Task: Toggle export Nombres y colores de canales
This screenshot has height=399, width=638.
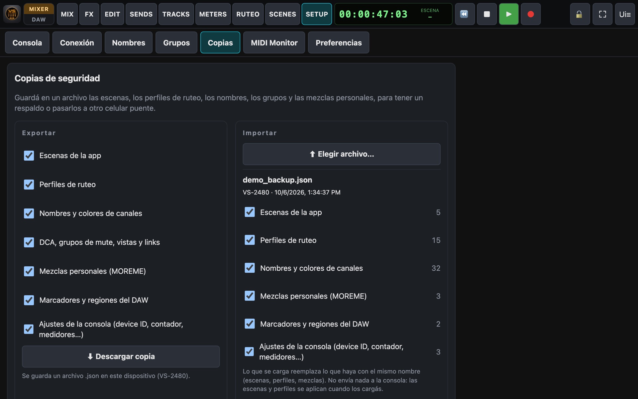Action: [x=29, y=213]
